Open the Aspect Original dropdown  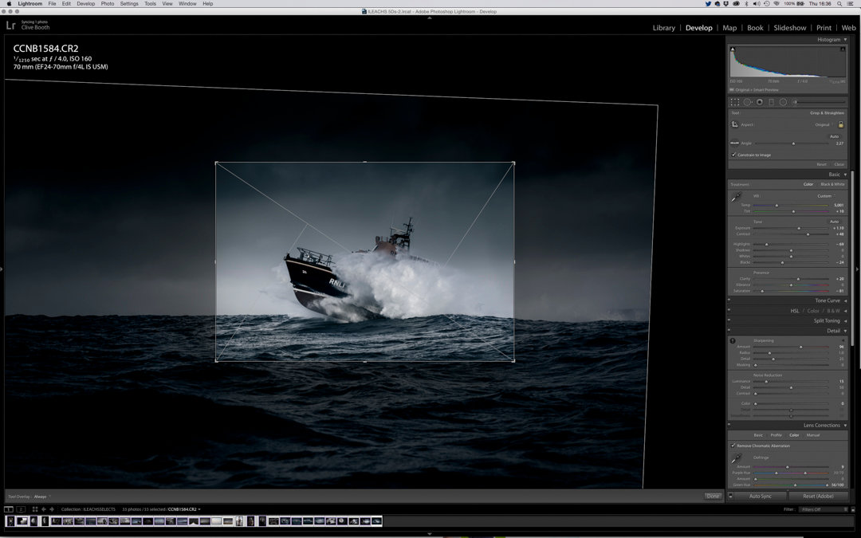click(824, 124)
